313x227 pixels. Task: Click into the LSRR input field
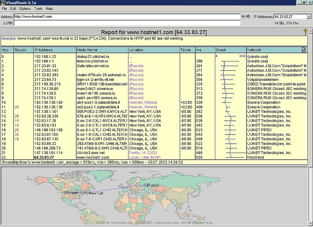[x=127, y=23]
